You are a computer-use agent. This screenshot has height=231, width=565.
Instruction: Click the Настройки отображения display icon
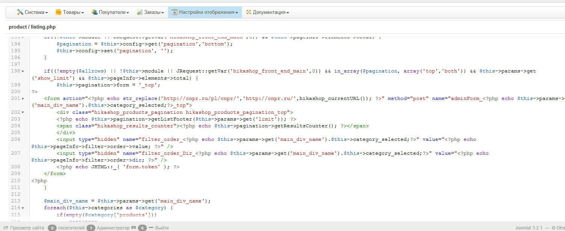175,12
